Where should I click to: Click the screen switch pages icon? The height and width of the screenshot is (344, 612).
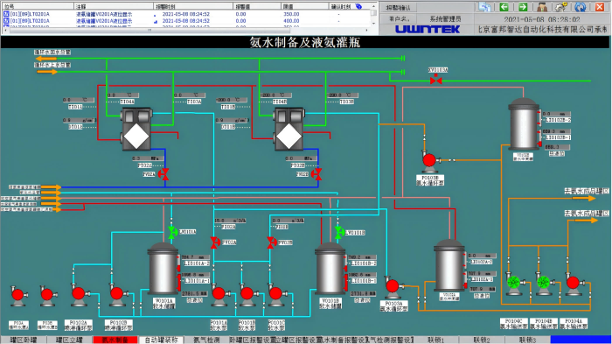click(x=484, y=7)
